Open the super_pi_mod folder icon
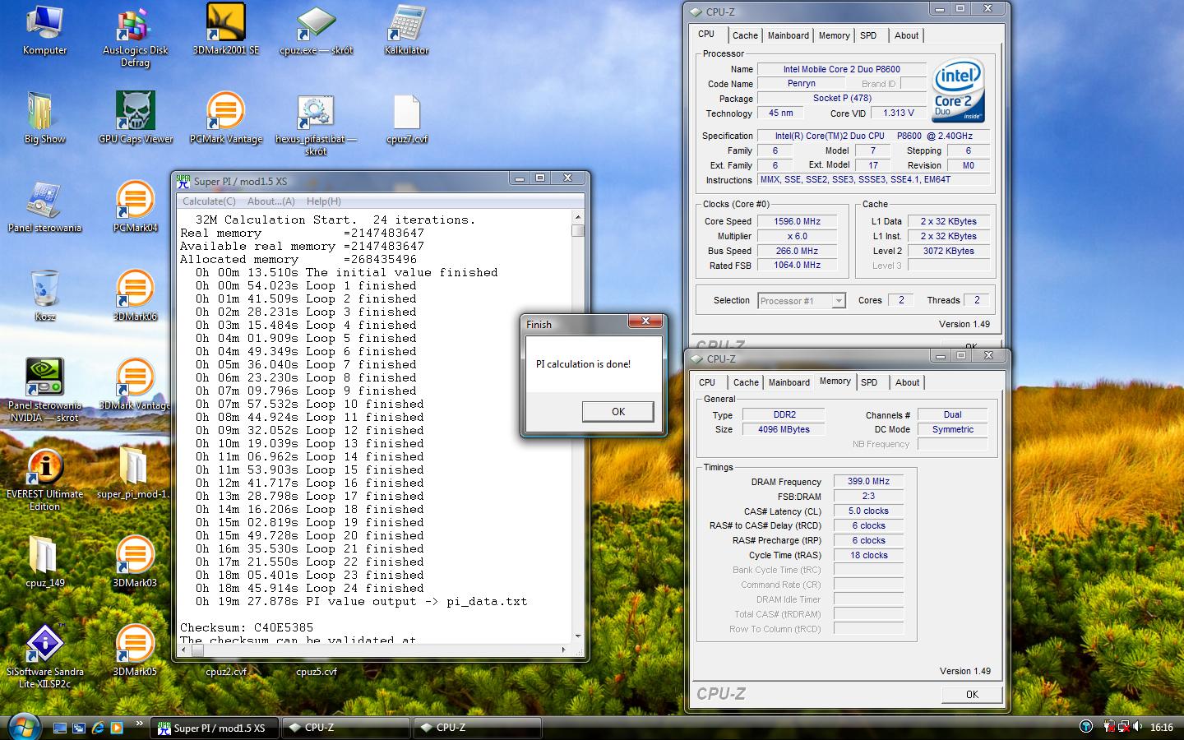The image size is (1184, 740). click(133, 474)
